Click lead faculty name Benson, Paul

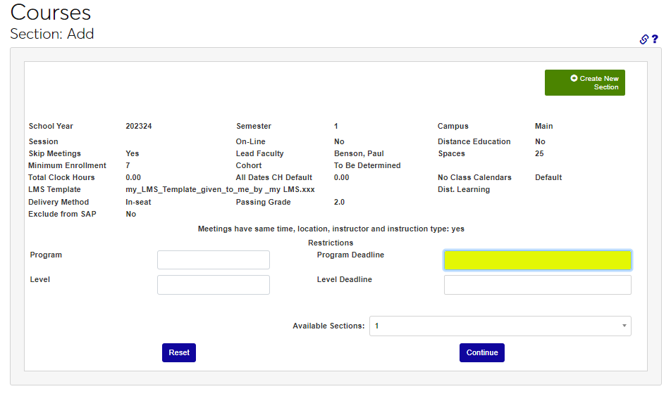[x=359, y=153]
